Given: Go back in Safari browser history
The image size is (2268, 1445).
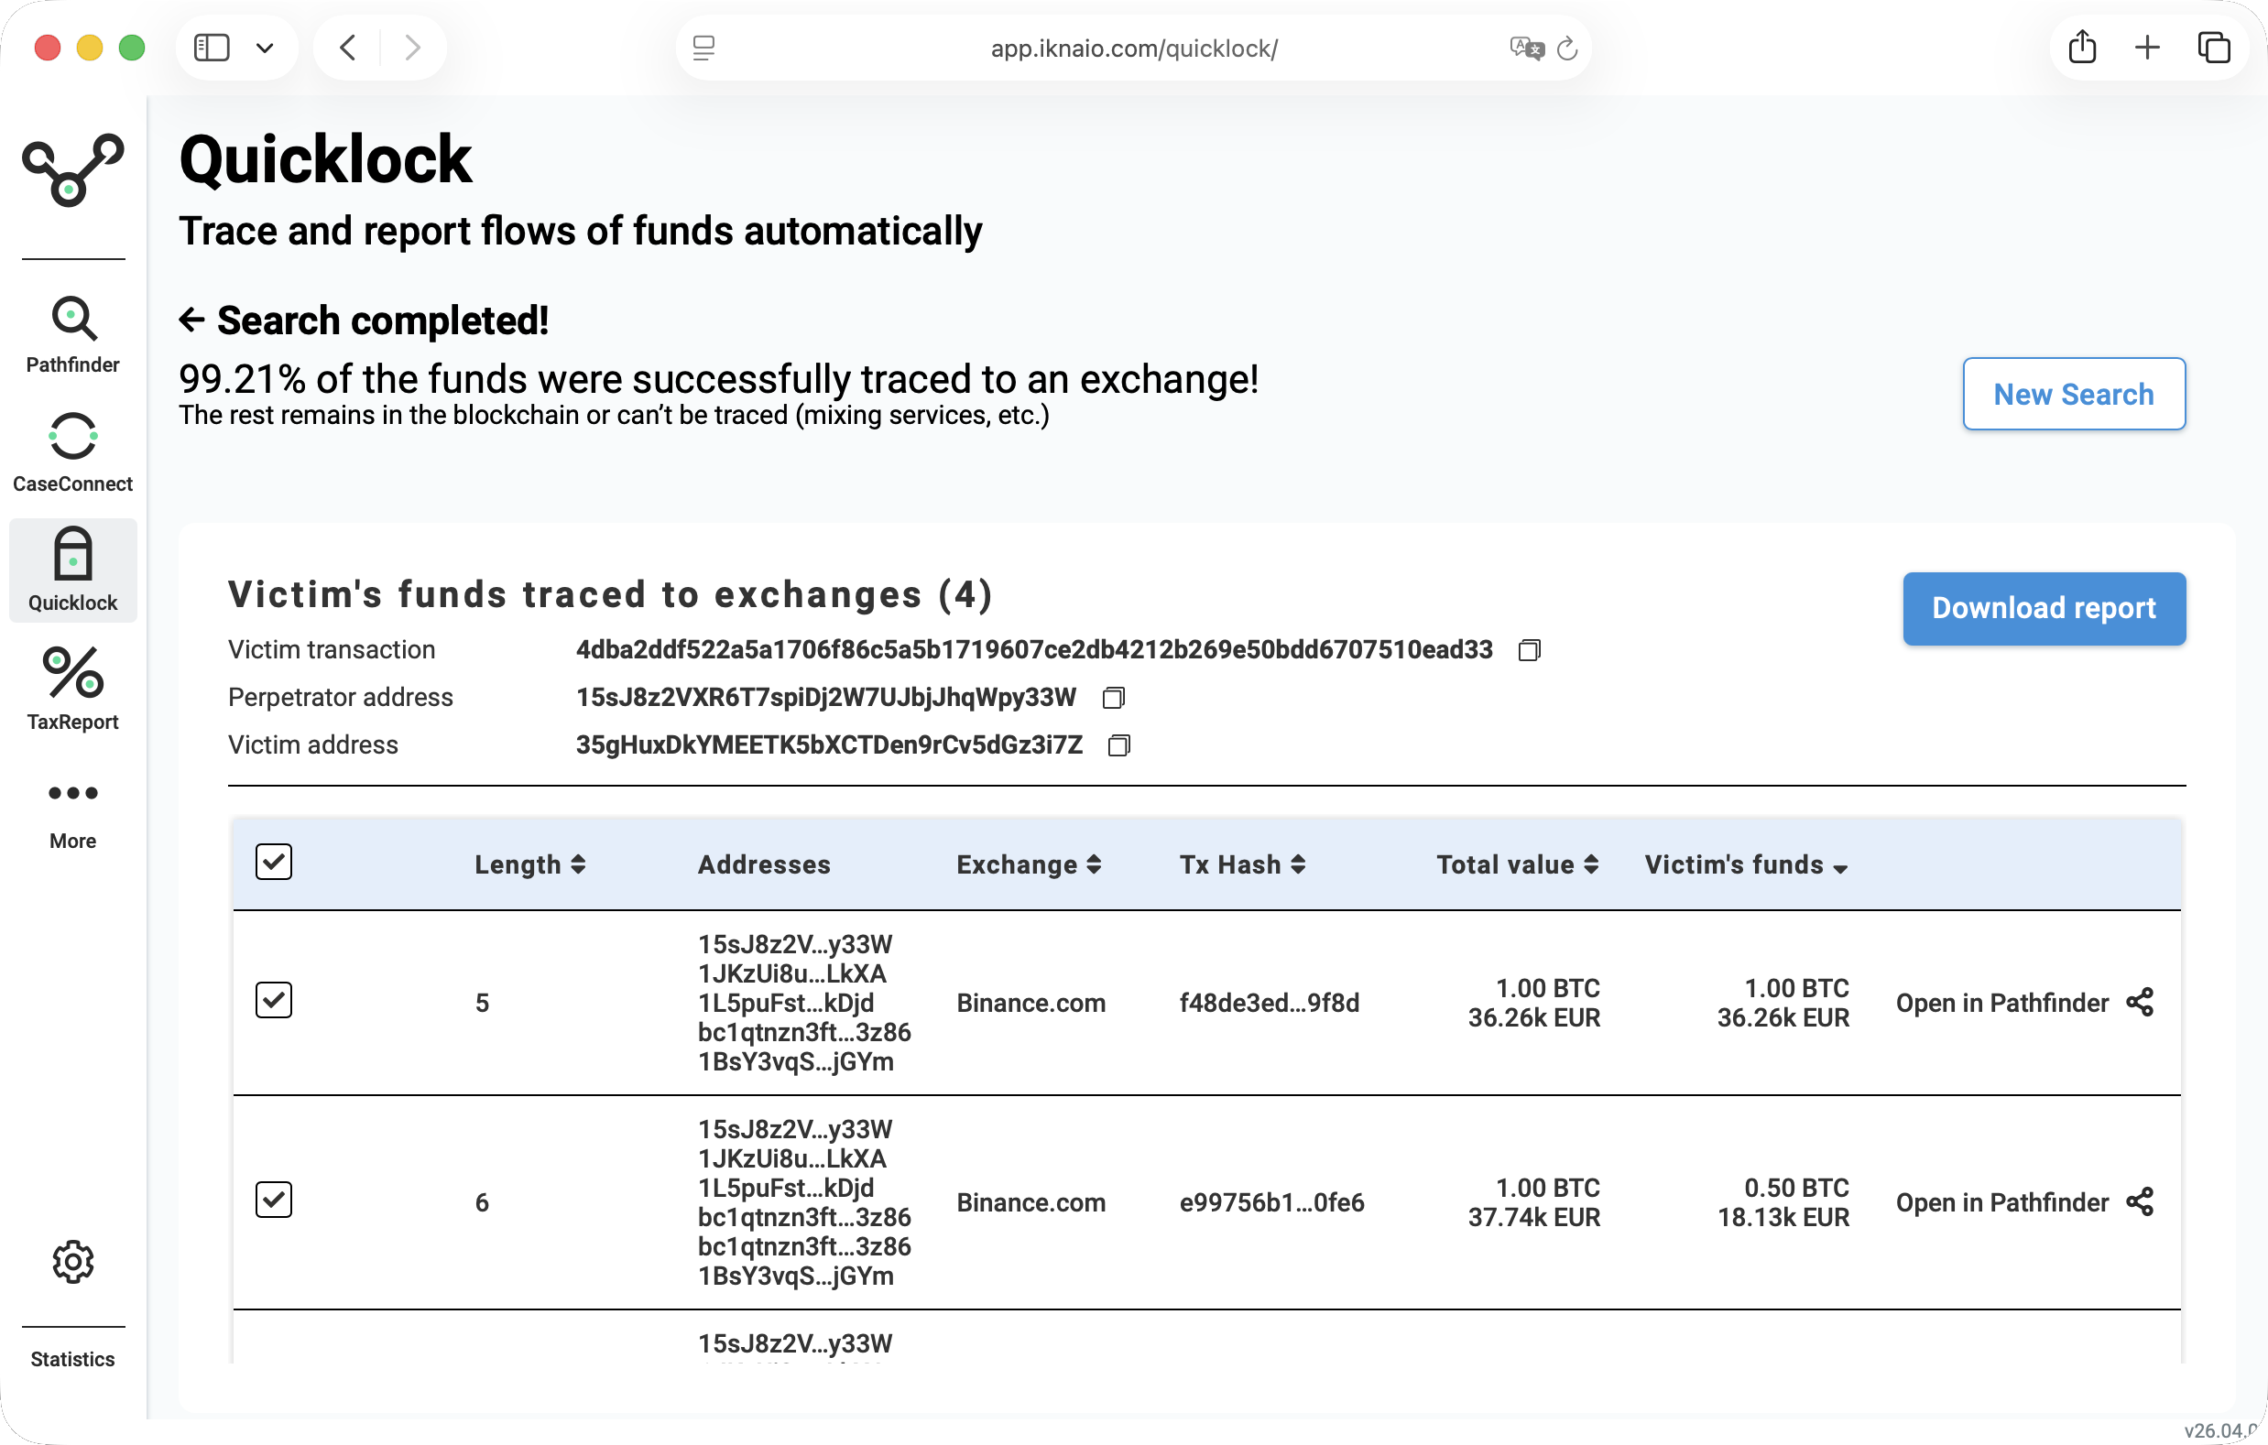Looking at the screenshot, I should (x=347, y=47).
